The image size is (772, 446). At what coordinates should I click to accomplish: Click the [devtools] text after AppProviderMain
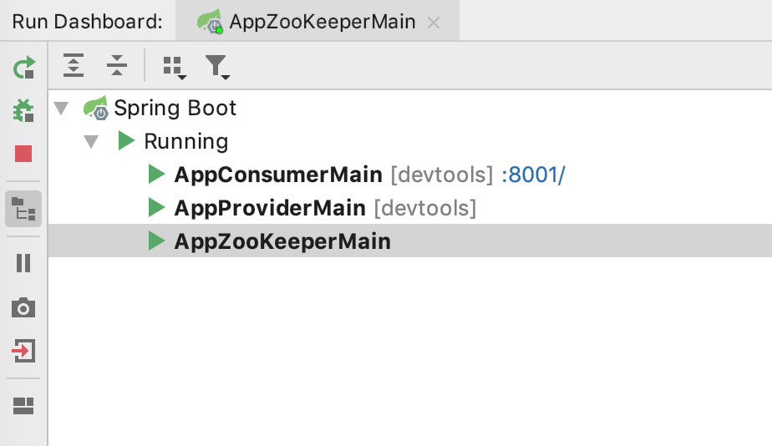pos(425,208)
